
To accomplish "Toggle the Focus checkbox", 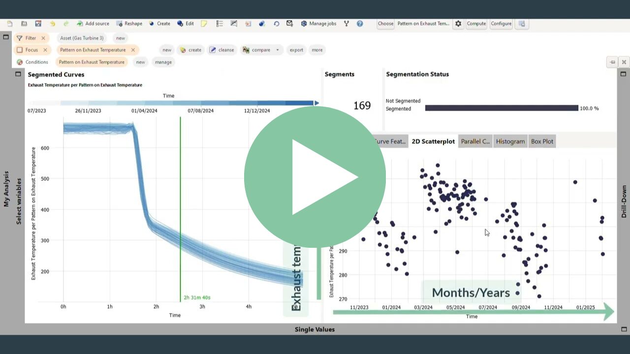I will click(x=20, y=50).
